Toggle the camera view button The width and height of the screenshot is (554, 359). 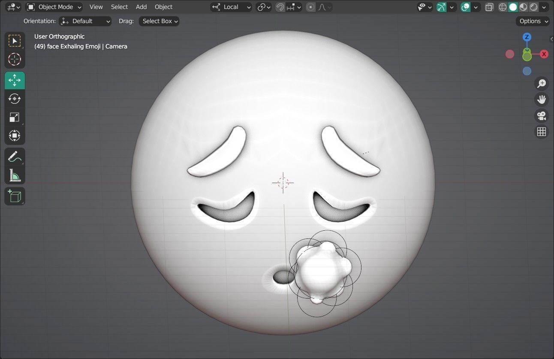[542, 116]
